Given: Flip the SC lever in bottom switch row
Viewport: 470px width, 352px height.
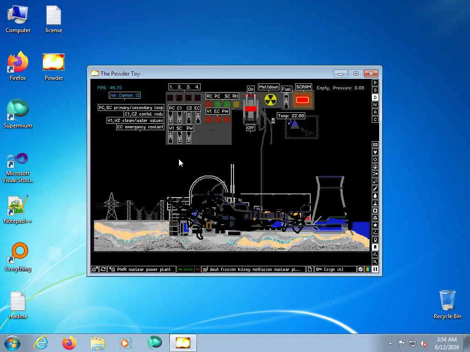Looking at the screenshot, I should (x=179, y=137).
